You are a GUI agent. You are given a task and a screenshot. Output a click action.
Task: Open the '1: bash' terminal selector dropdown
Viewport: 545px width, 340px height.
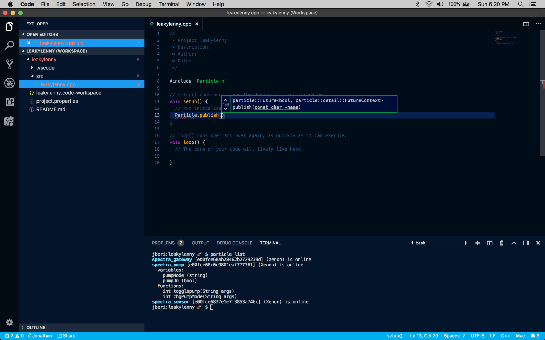[439, 243]
